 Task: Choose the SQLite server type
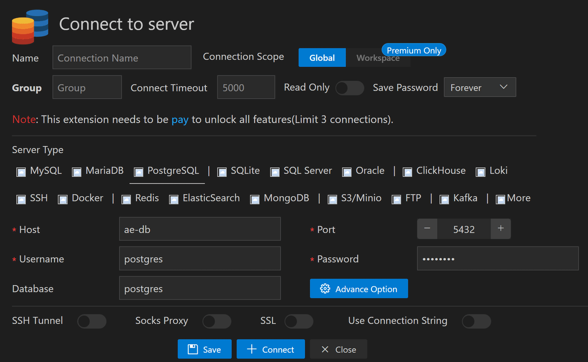(221, 171)
